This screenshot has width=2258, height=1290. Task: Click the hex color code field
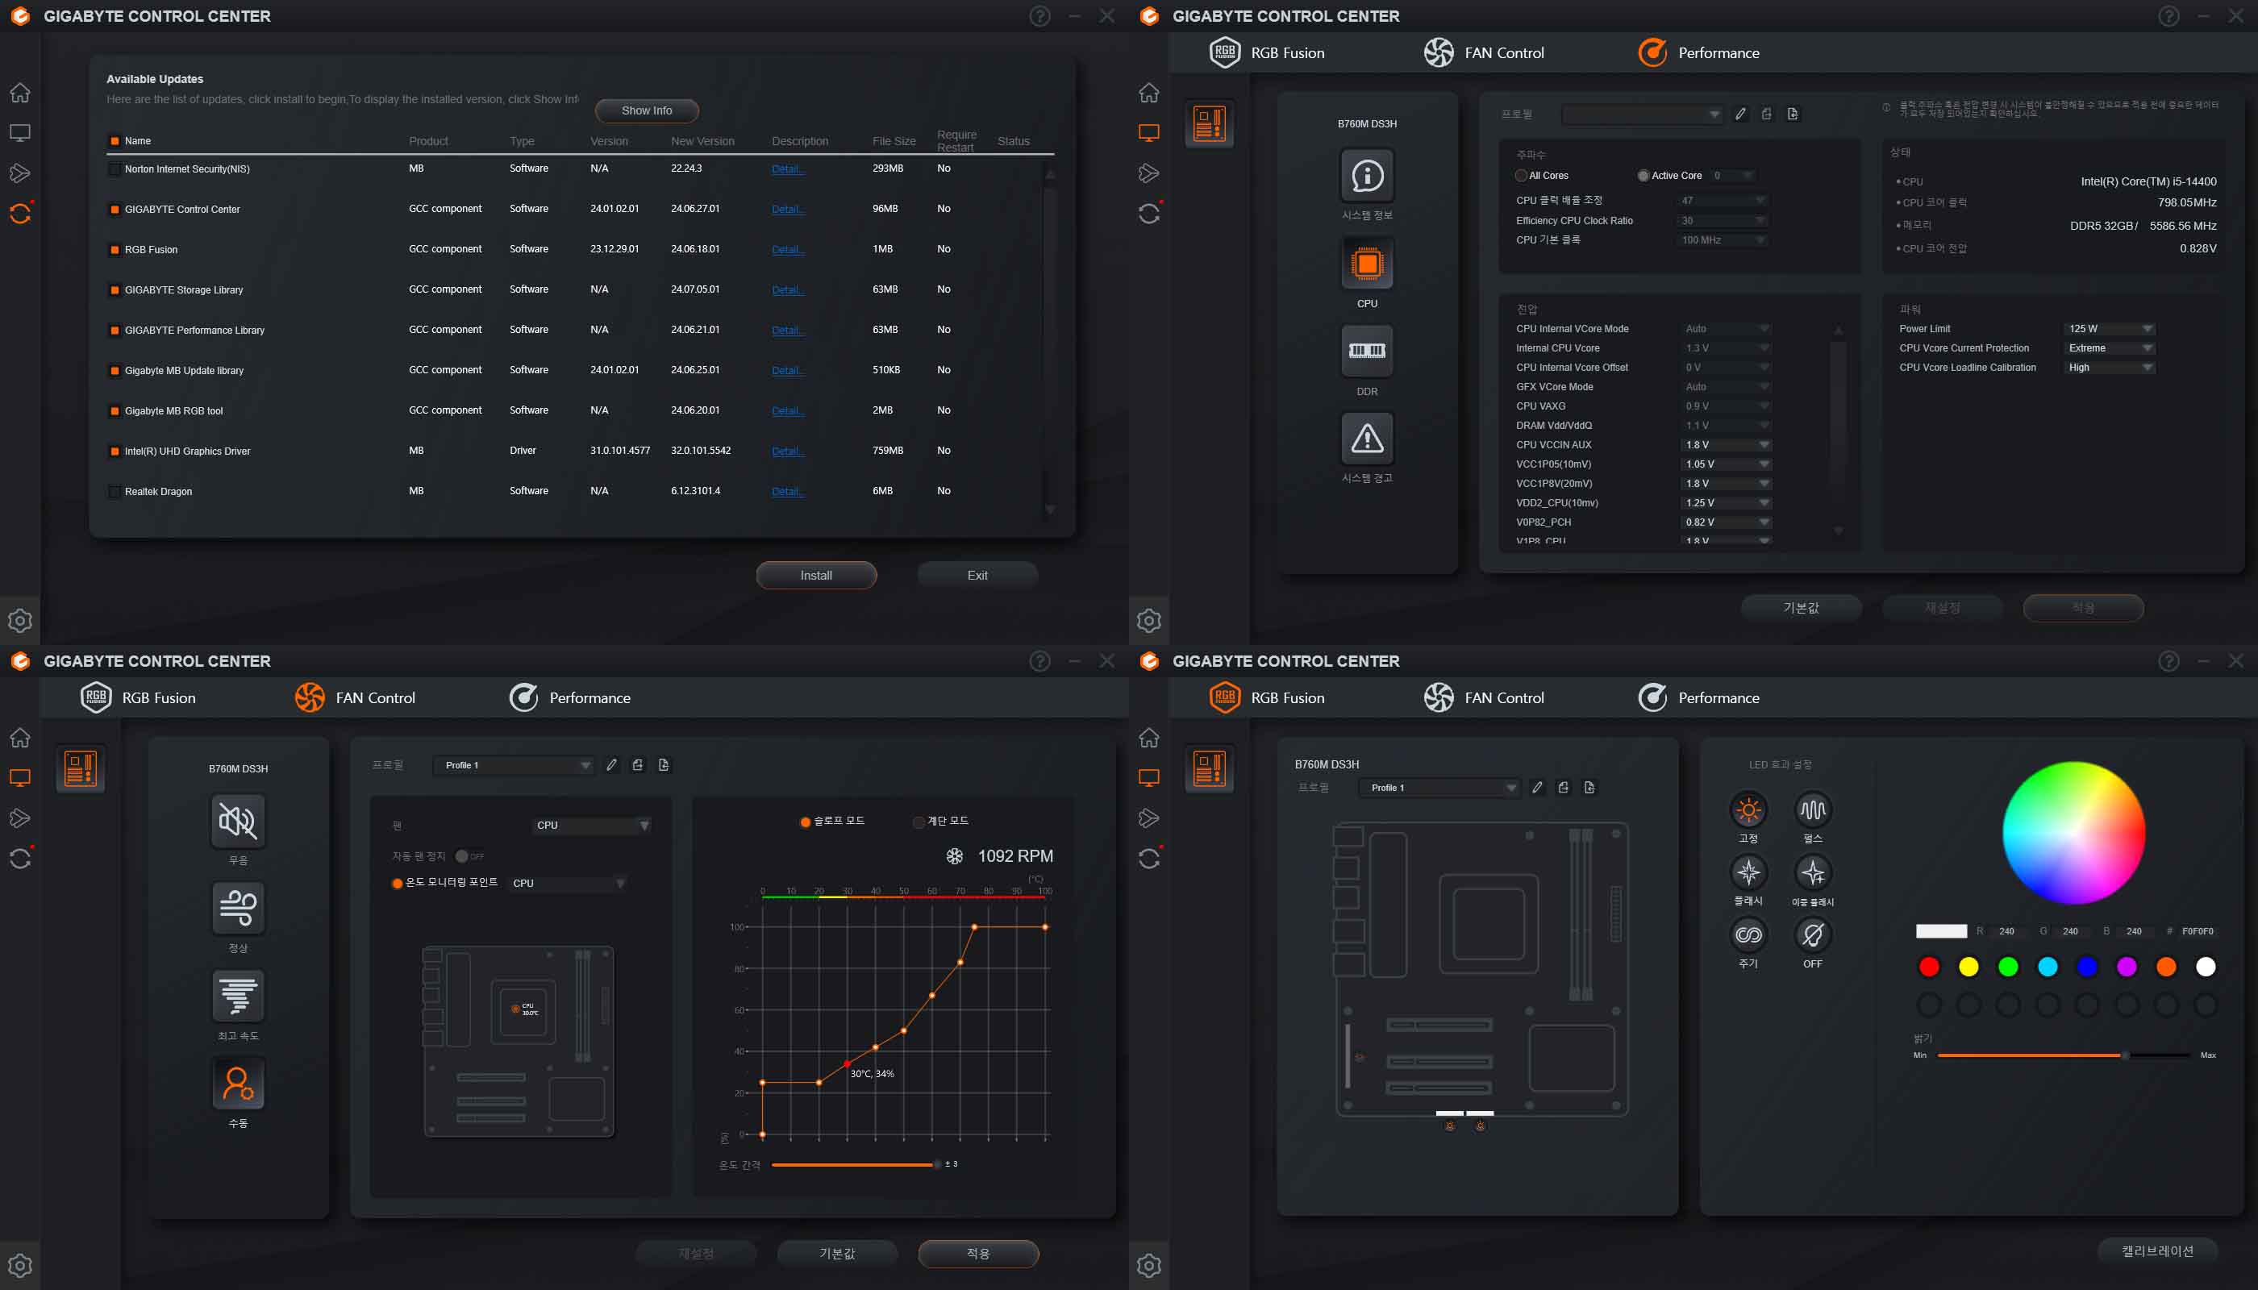click(x=2197, y=931)
